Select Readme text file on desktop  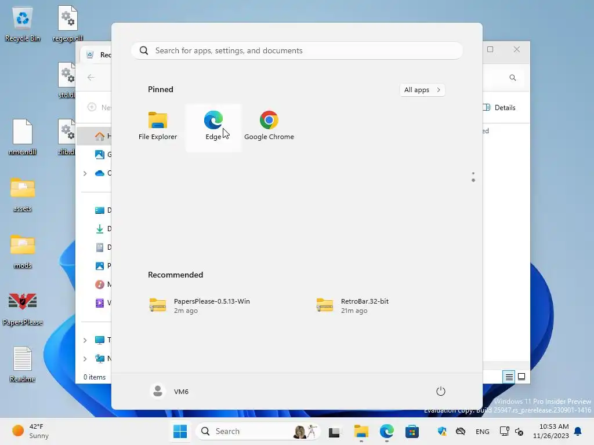pos(23,365)
